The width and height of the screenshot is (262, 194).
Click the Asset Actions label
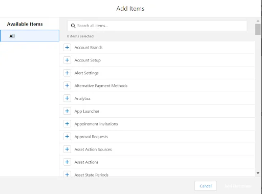point(86,162)
